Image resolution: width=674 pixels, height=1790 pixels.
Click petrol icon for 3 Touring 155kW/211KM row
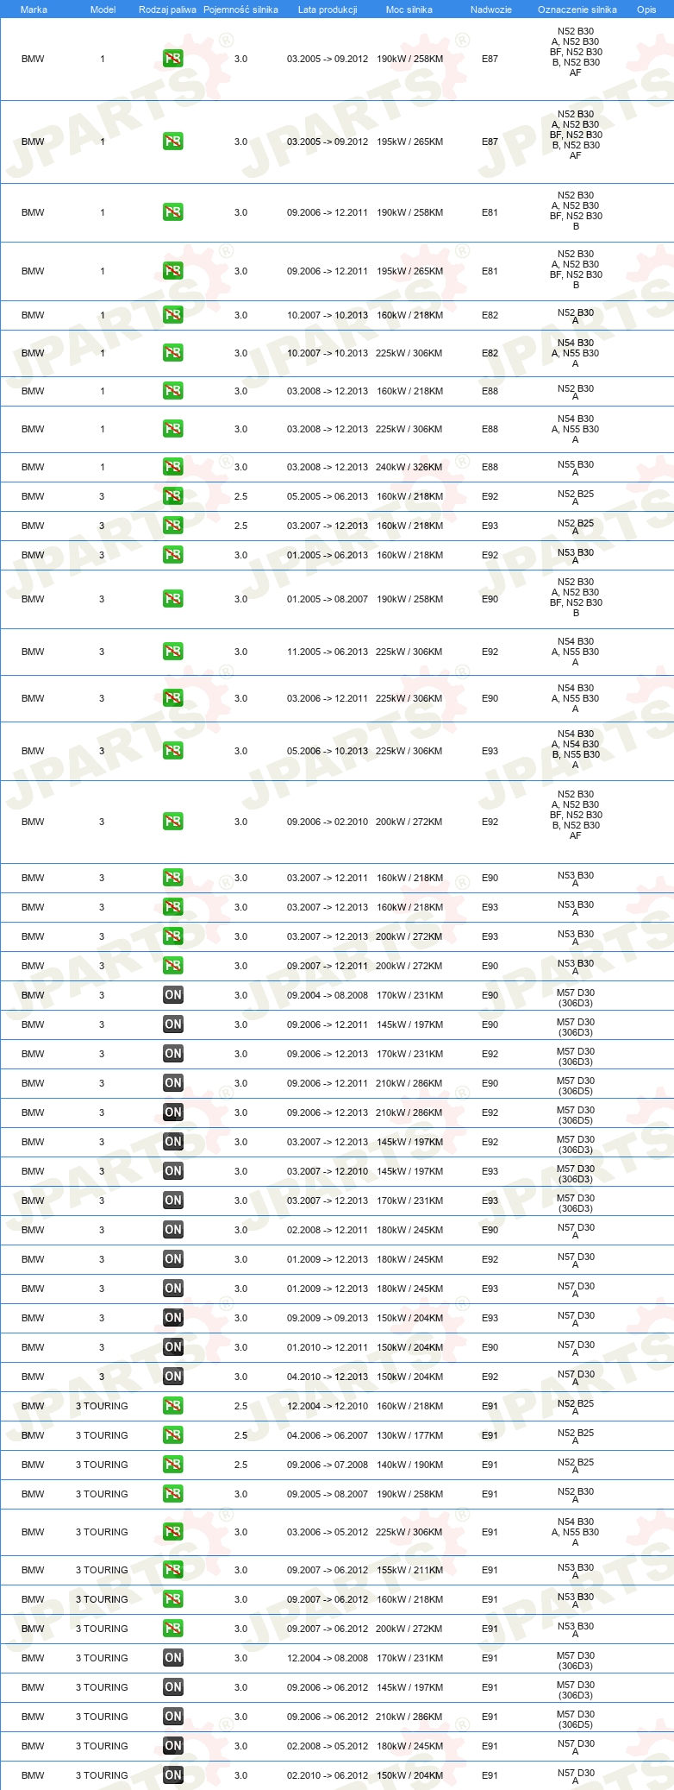172,1570
